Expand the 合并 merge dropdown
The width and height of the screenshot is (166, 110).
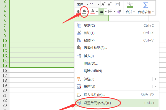pos(134,12)
